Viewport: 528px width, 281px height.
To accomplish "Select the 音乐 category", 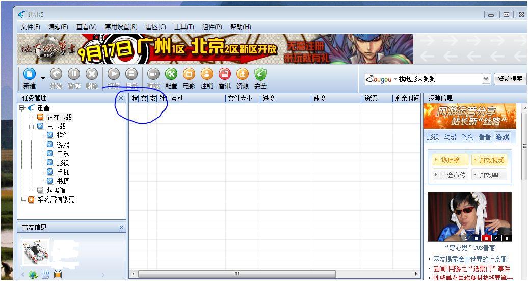I will tap(63, 154).
